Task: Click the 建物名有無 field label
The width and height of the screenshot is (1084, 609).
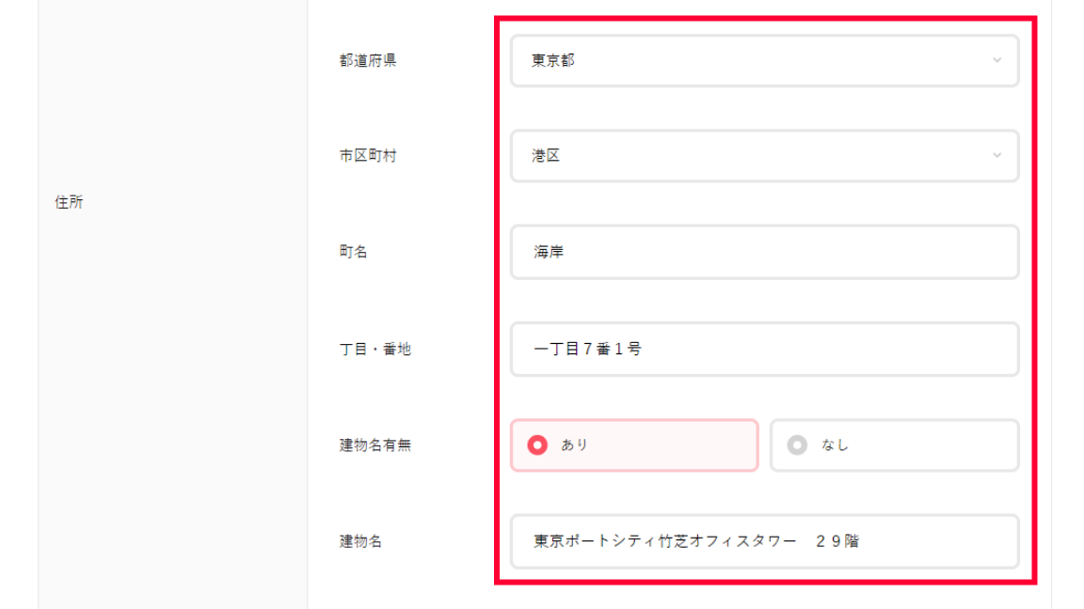Action: point(375,445)
